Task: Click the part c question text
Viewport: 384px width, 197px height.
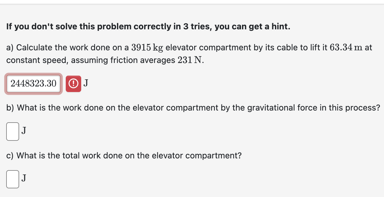Action: (123, 155)
